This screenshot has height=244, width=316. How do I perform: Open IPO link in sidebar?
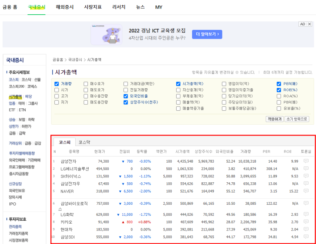point(13,204)
